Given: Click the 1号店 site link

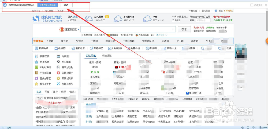Looking at the screenshot, I should pyautogui.click(x=169, y=93).
